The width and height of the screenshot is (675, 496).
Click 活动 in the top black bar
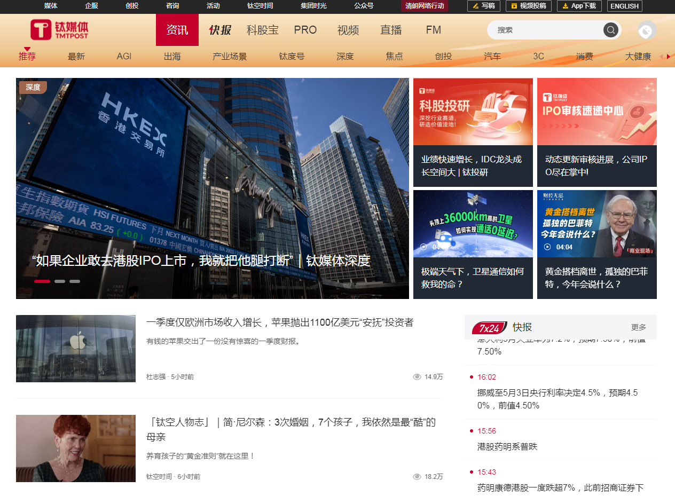(x=213, y=6)
